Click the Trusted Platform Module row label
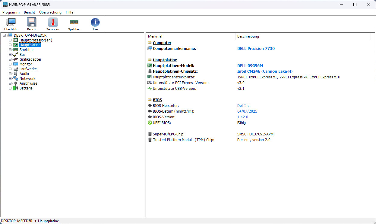Viewport: 376px width, 224px height. (x=184, y=140)
